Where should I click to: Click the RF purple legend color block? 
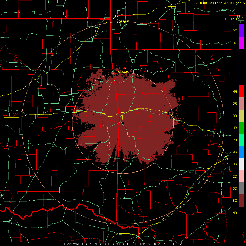[x=241, y=31]
